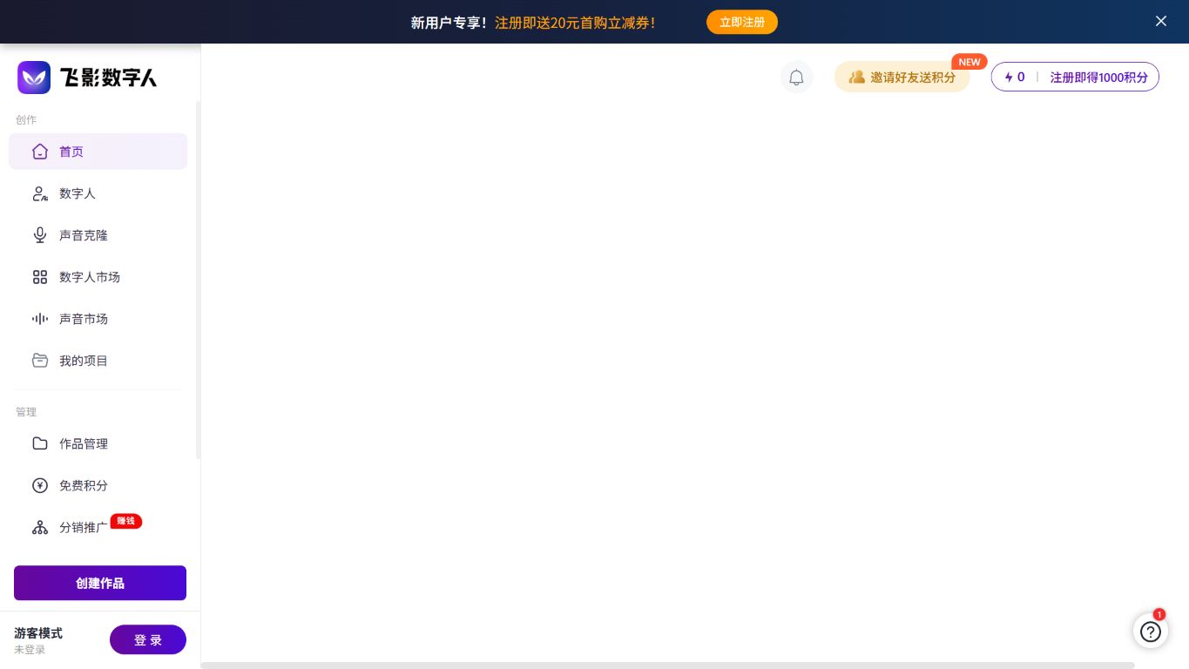Click the 邀请好友送积分 button
1189x669 pixels.
click(x=902, y=77)
